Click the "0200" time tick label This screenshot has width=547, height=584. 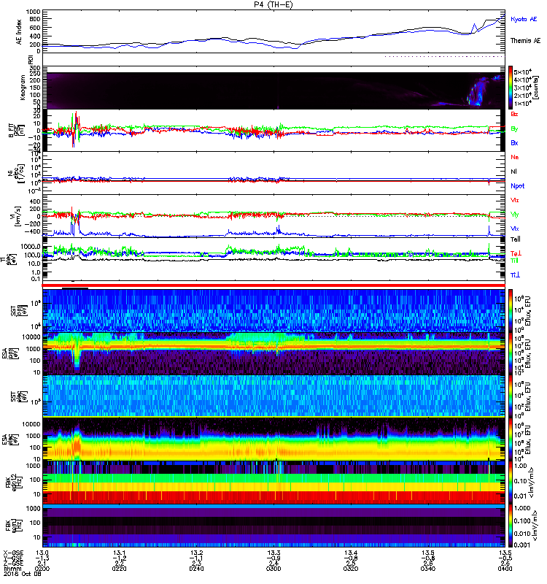(42, 569)
